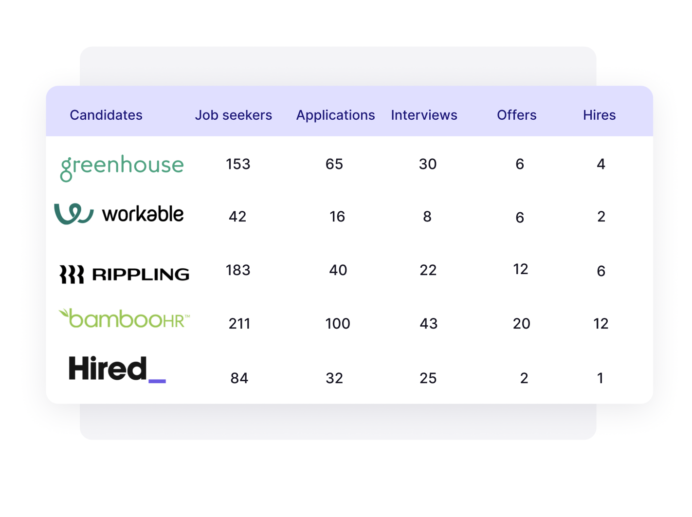Click Greenhouse interviews value 30
This screenshot has width=692, height=517.
click(428, 164)
